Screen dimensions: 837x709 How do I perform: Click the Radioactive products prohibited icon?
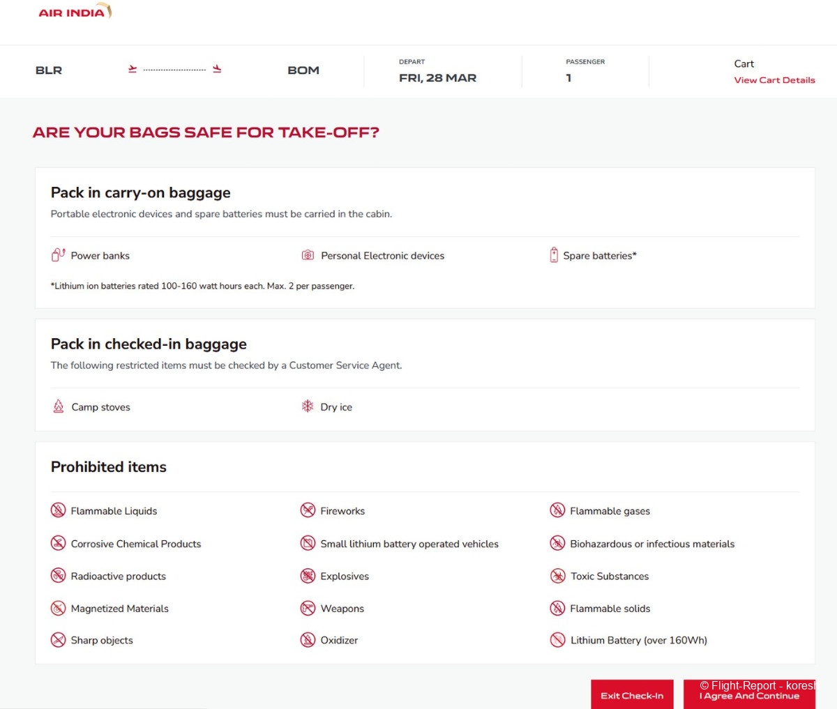[58, 576]
